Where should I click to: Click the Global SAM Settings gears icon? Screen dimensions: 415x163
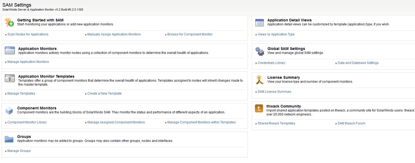coord(260,51)
